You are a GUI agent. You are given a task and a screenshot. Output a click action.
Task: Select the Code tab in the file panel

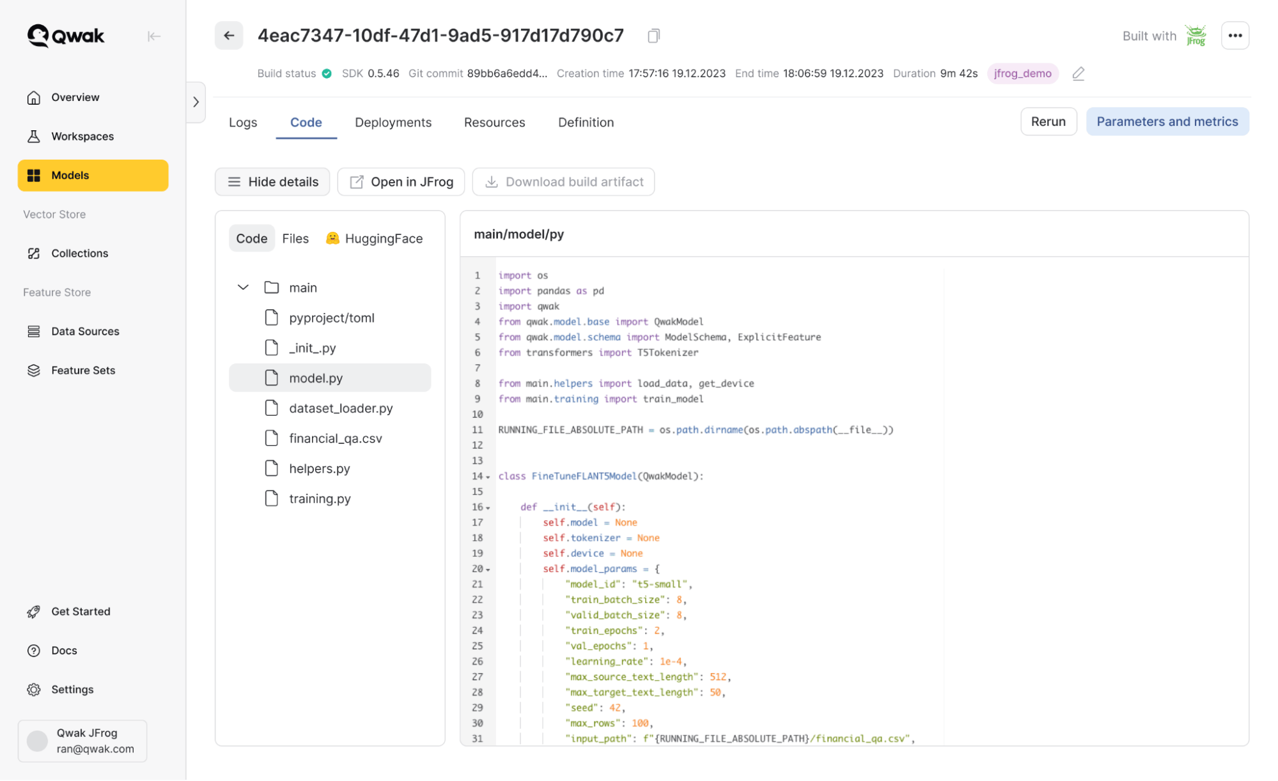[x=252, y=238]
